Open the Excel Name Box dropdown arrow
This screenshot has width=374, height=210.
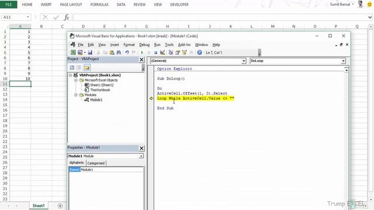28,17
